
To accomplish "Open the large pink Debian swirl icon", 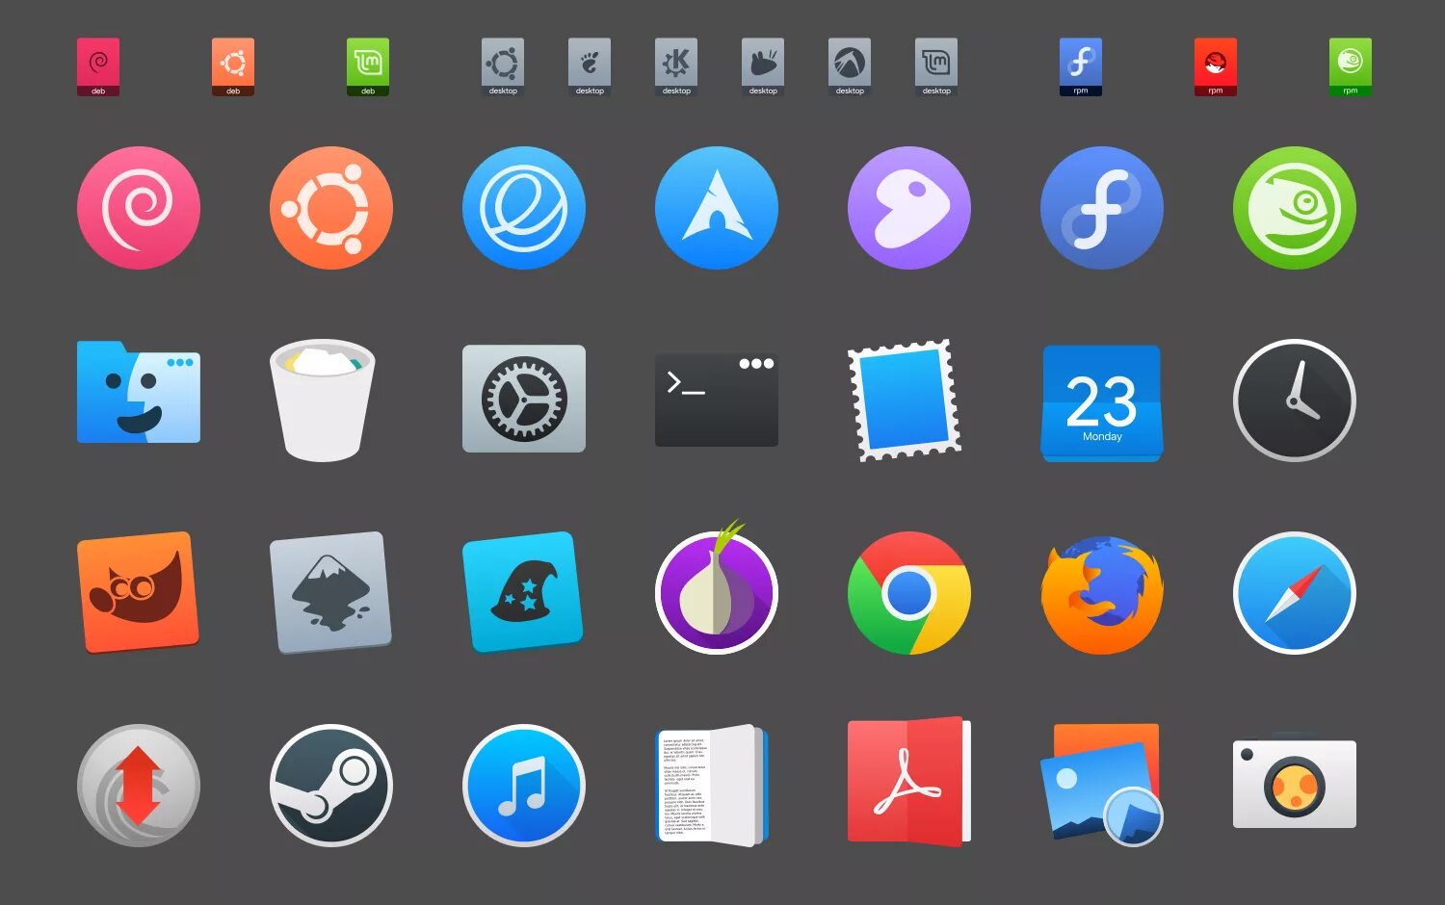I will coord(139,208).
